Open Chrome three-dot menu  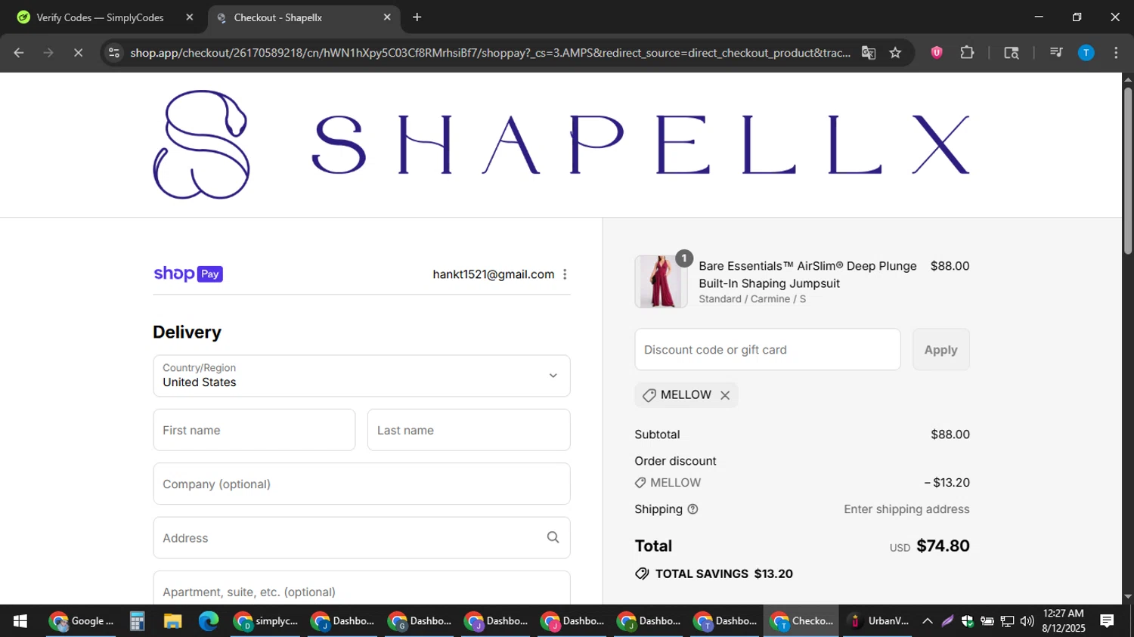tap(1116, 52)
